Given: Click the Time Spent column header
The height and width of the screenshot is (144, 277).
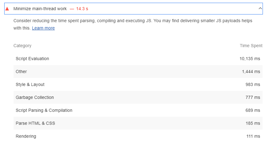Looking at the screenshot, I should coord(251,46).
